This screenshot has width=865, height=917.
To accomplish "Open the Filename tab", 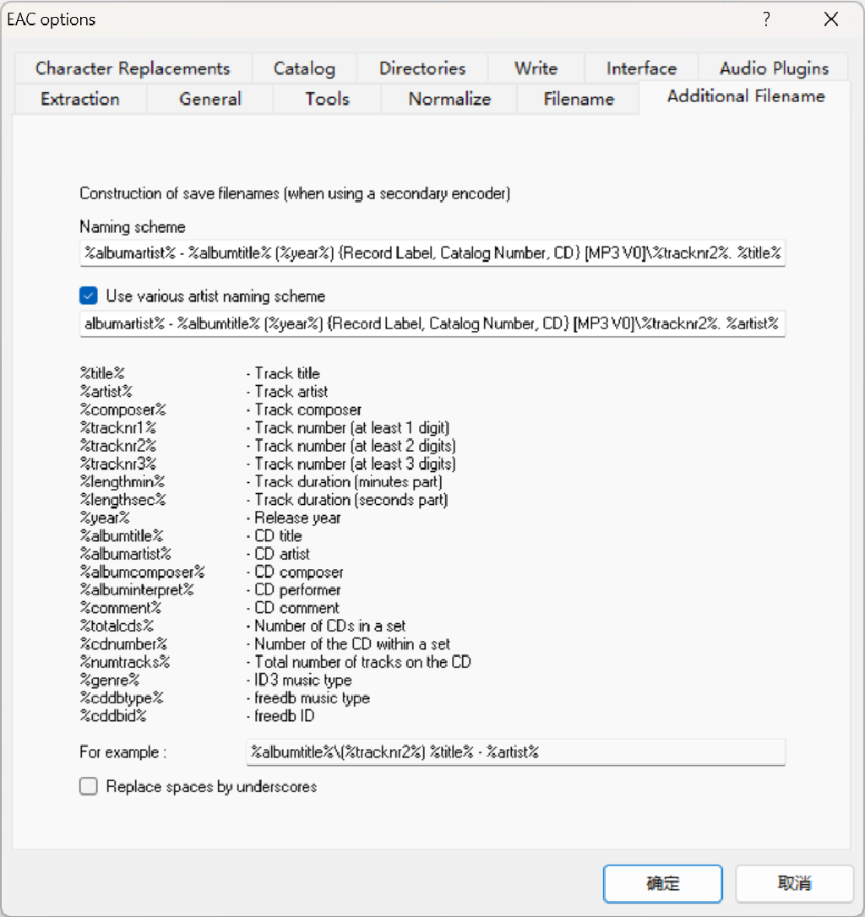I will 577,99.
